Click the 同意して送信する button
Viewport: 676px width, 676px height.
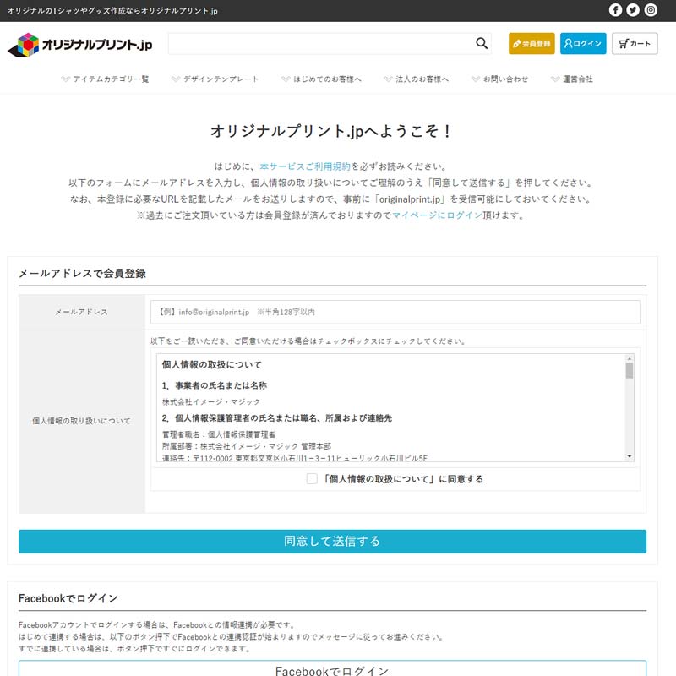click(332, 541)
